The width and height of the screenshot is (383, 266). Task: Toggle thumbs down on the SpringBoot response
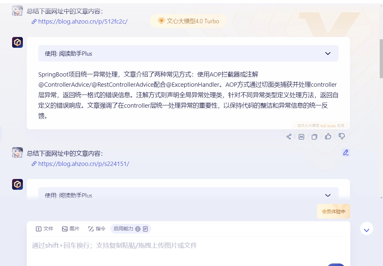(341, 136)
